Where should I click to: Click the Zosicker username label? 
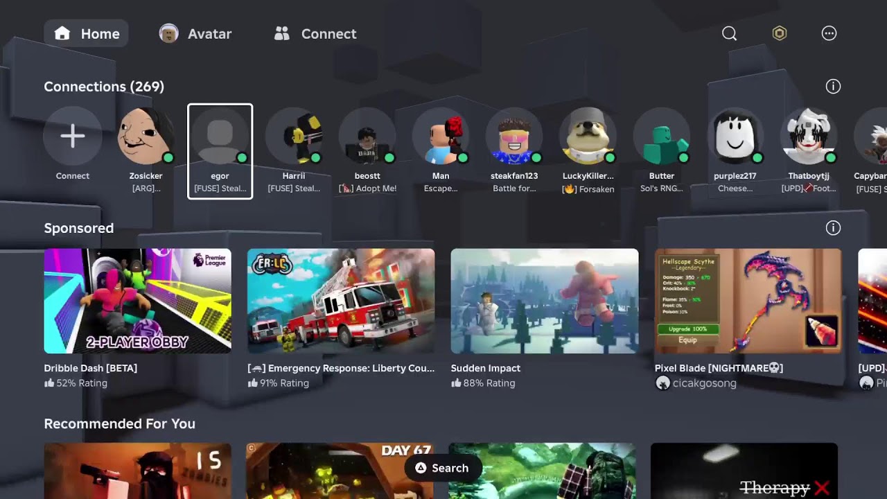[146, 176]
